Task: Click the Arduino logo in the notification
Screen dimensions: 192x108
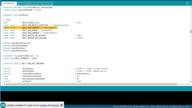Action: [3, 105]
